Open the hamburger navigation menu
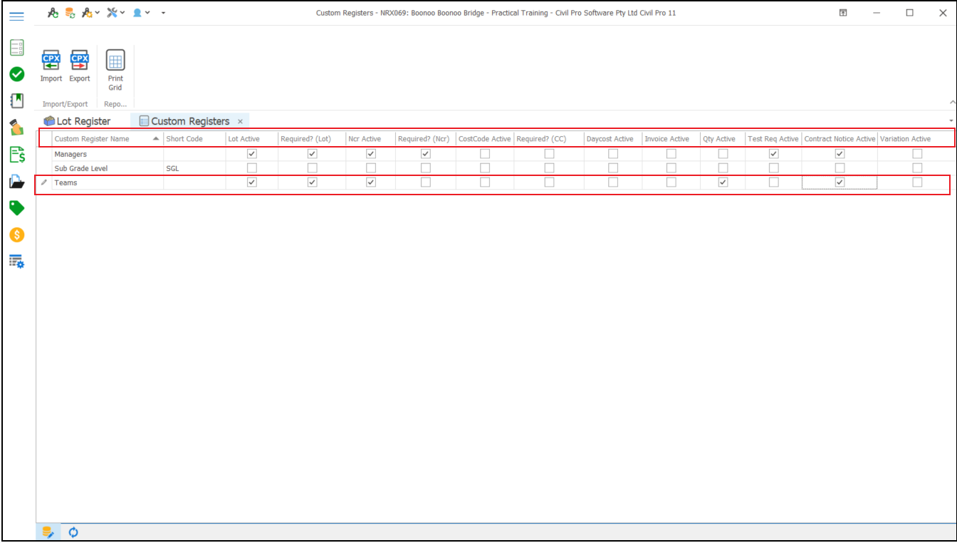 coord(16,16)
